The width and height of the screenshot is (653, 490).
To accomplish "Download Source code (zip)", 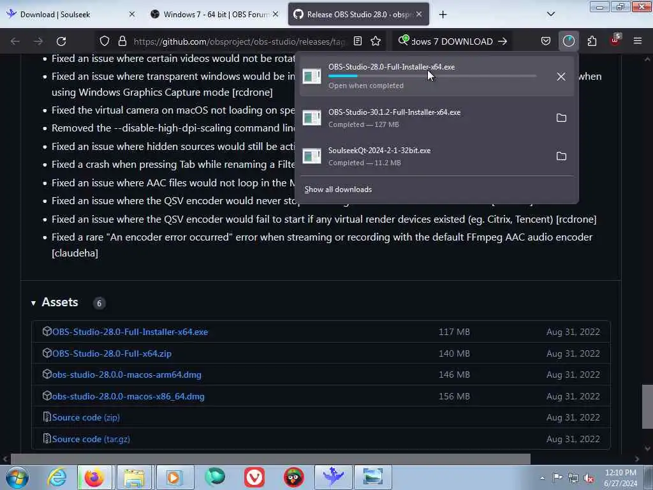I will (86, 418).
